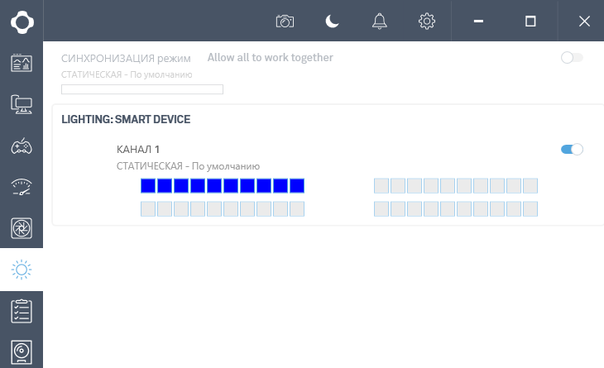Take a screenshot with camera icon
The width and height of the screenshot is (604, 368).
point(285,22)
